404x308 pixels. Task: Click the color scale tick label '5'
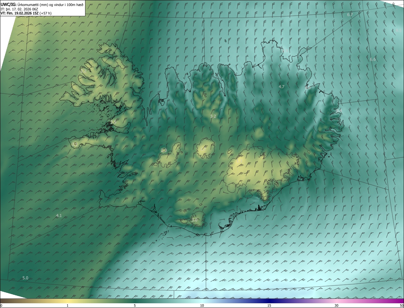coord(135,305)
